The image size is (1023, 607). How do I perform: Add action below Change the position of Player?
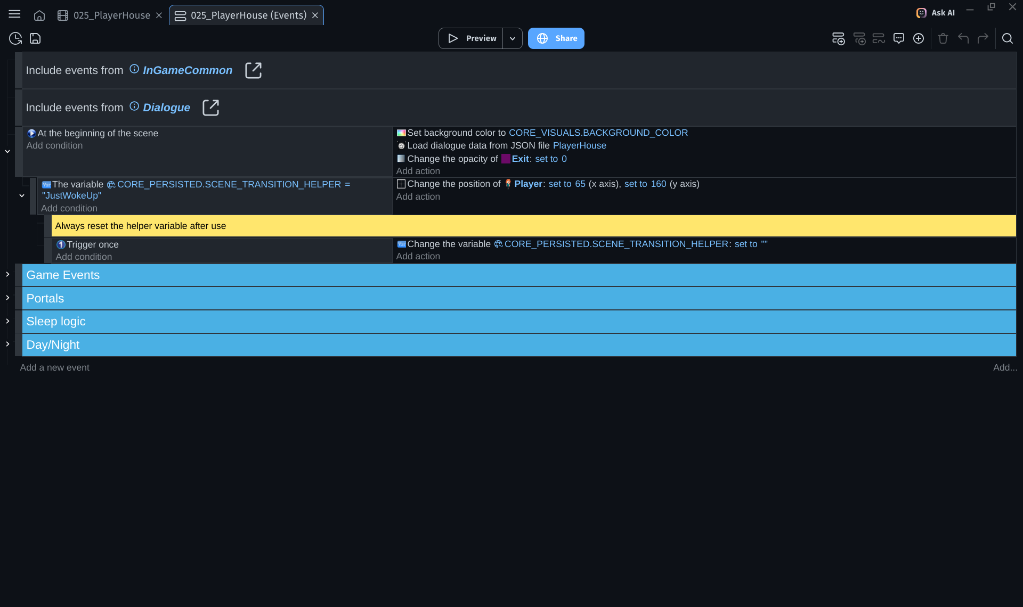[x=418, y=196]
